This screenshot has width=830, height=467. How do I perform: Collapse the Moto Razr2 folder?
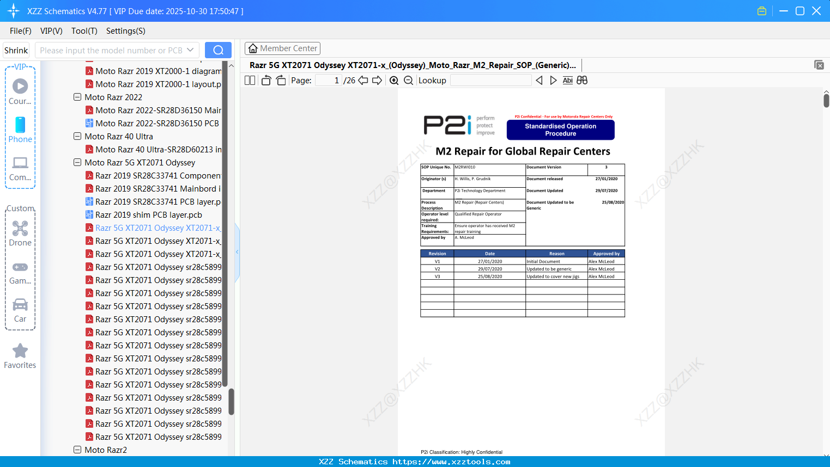point(77,450)
